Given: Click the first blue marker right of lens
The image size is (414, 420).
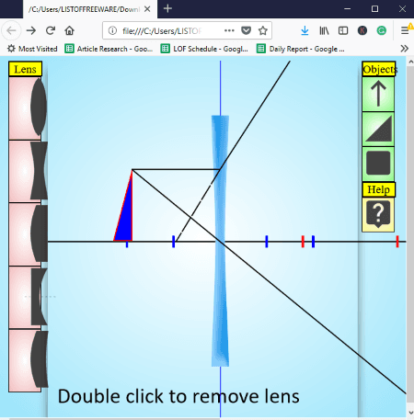Looking at the screenshot, I should click(267, 242).
